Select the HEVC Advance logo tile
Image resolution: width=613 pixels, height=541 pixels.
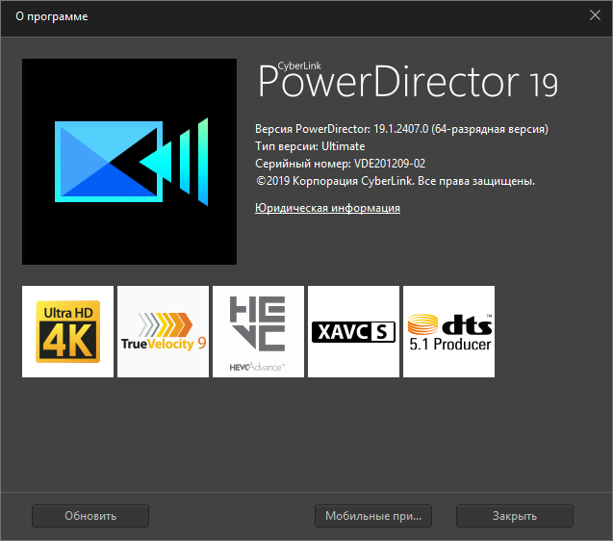coord(258,331)
